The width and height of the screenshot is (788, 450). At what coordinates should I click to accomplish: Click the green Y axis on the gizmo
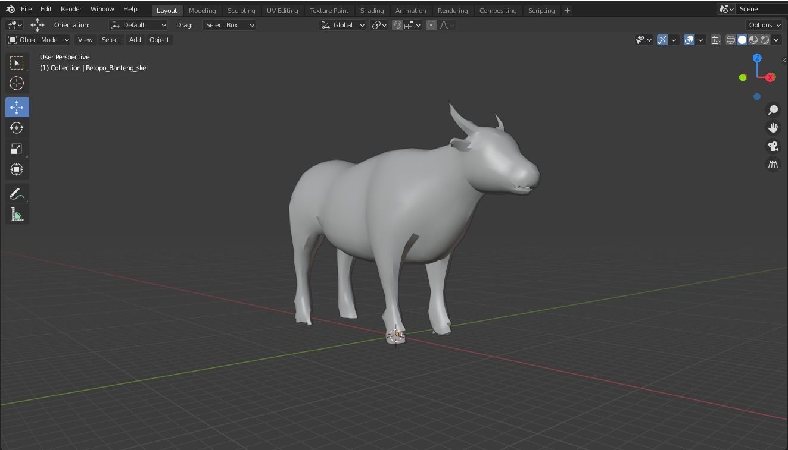coord(743,77)
